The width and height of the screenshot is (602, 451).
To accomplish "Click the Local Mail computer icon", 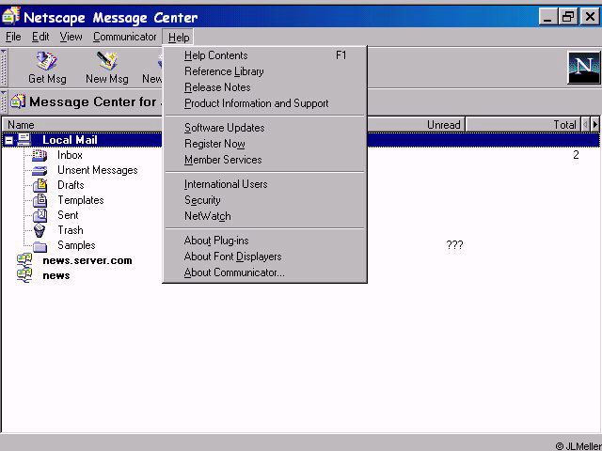I will coord(24,140).
